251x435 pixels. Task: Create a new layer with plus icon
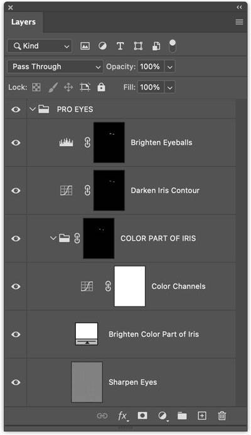pos(202,416)
